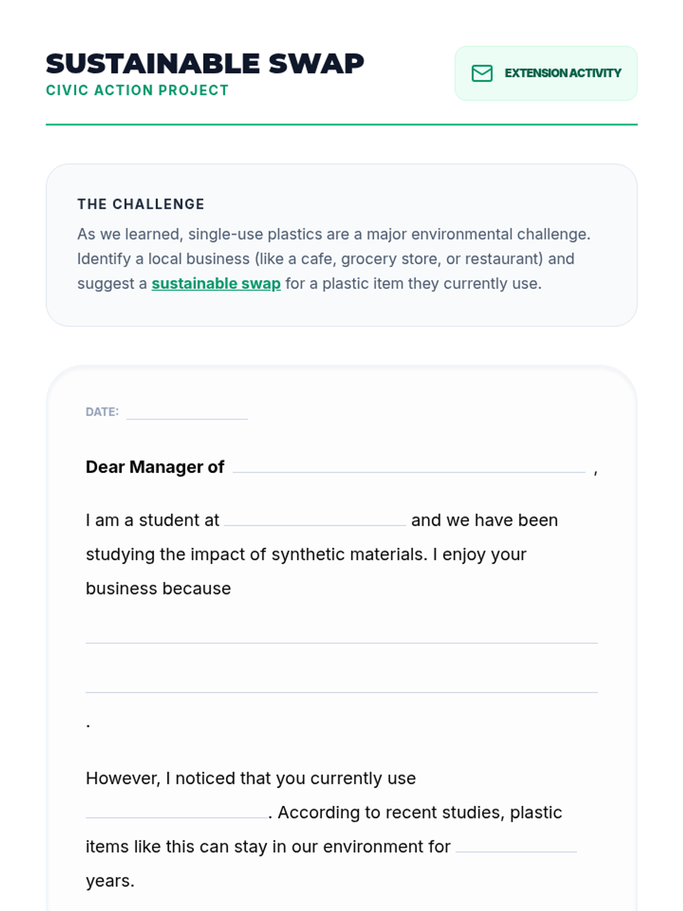Click the word years. ending the paragraph
The height and width of the screenshot is (911, 683).
[110, 881]
